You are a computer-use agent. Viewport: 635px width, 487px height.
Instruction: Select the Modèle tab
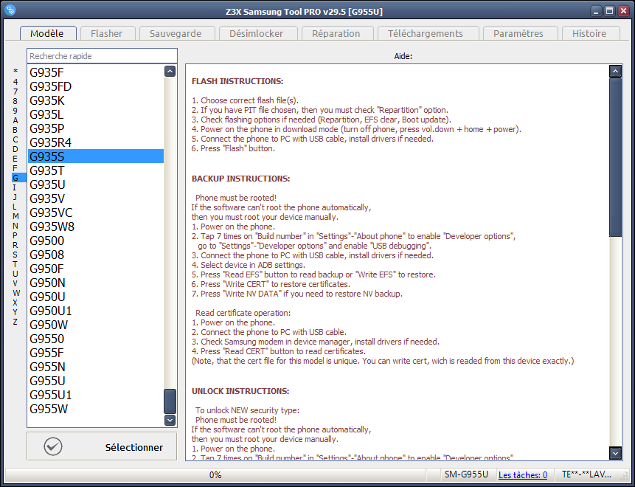[47, 32]
